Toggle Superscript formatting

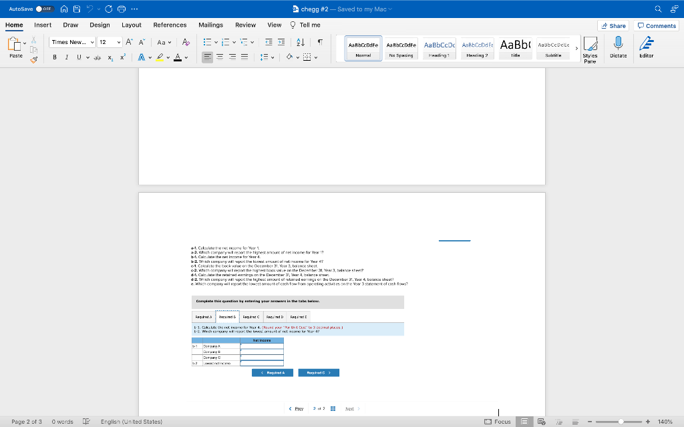[123, 57]
